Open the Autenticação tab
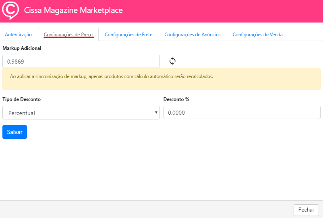The height and width of the screenshot is (218, 323). point(19,35)
